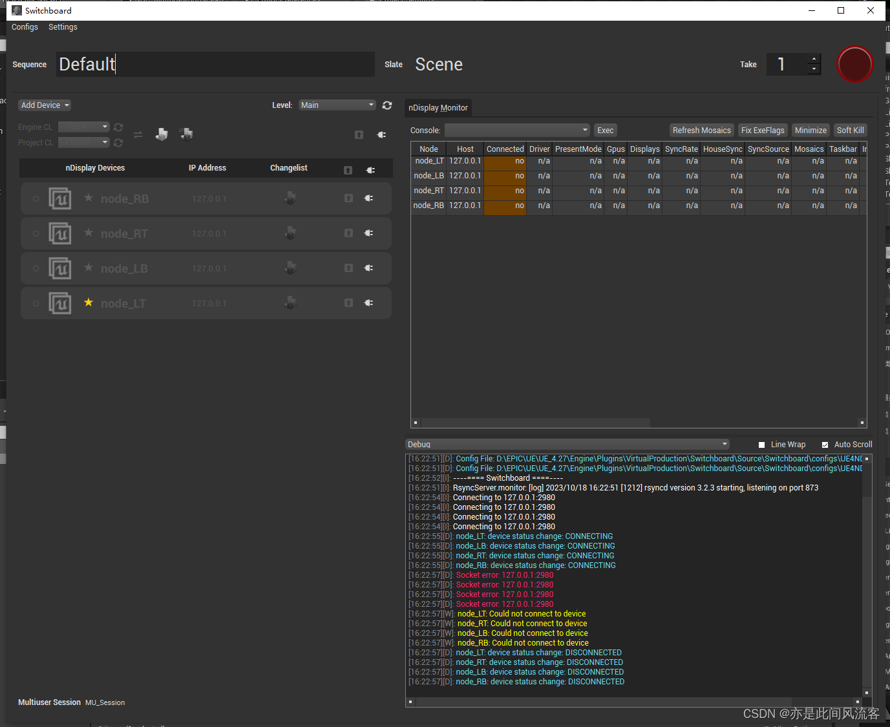Open the Configs menu
Viewport: 890px width, 727px height.
25,26
